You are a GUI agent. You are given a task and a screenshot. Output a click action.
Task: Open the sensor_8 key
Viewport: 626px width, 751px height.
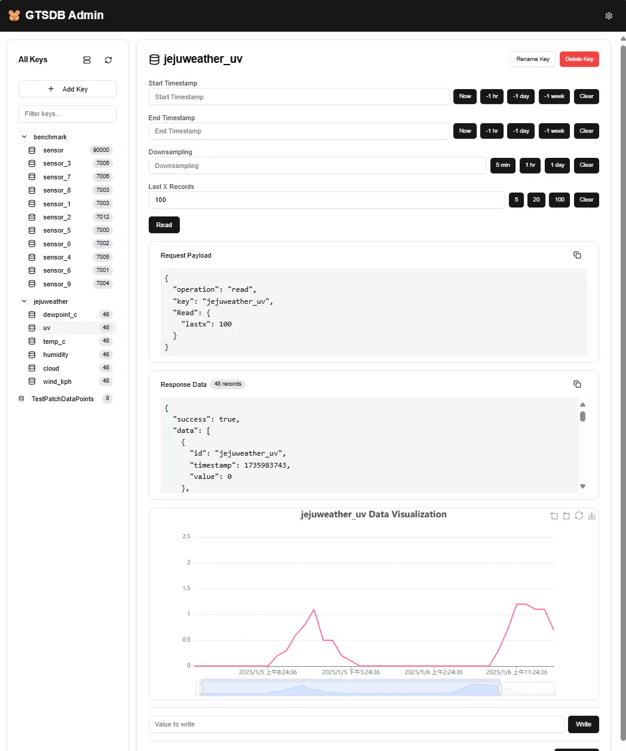pos(70,190)
